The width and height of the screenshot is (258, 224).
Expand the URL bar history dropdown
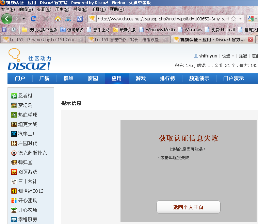tap(240, 19)
